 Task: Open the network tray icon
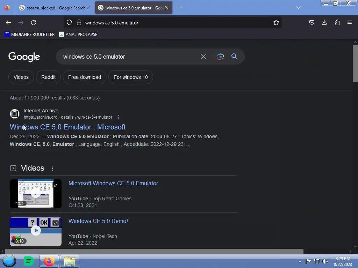click(317, 261)
